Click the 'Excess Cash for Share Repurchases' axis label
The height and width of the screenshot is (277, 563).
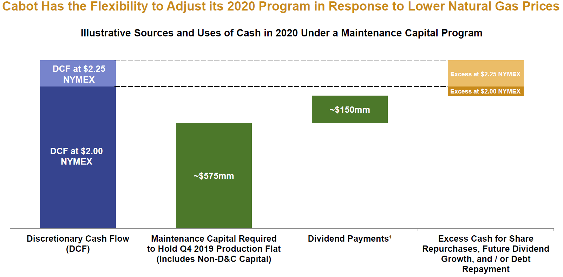486,254
